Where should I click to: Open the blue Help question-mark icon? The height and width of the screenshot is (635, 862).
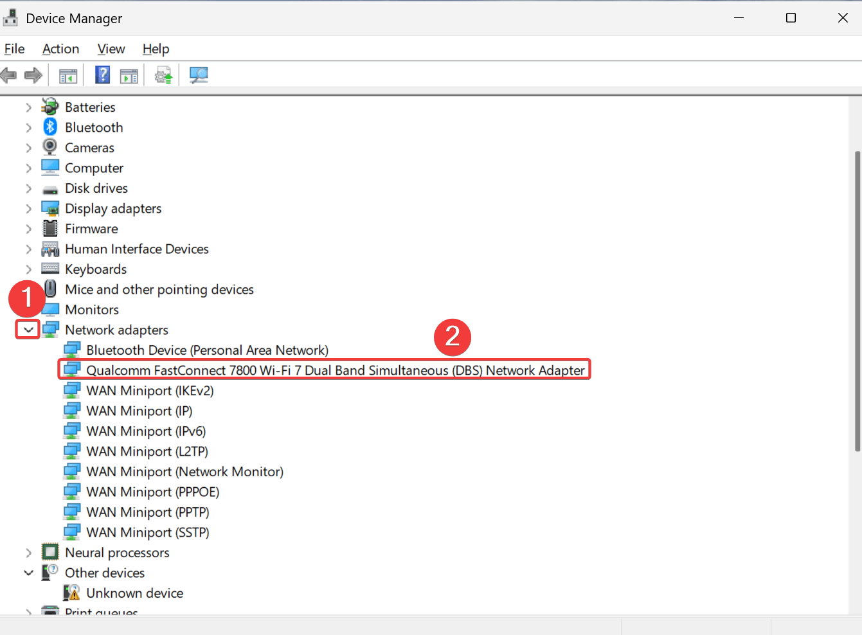103,75
